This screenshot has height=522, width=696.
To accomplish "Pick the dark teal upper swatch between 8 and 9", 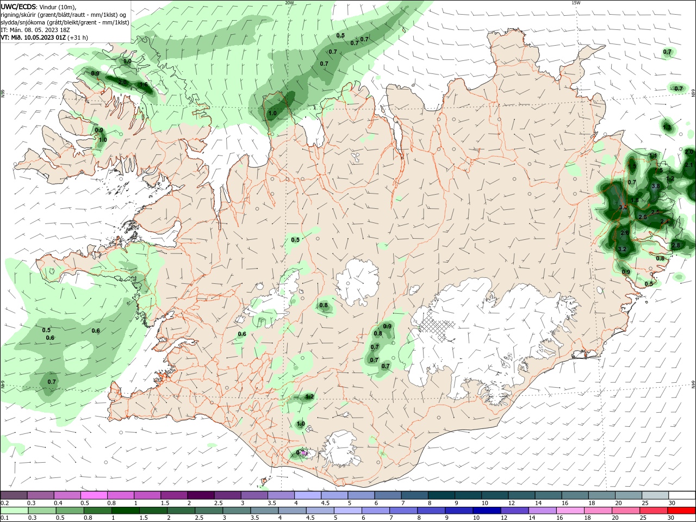I will (x=442, y=495).
